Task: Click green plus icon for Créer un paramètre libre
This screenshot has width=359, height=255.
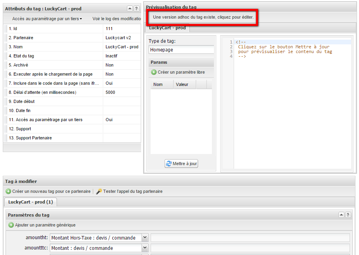Action: tap(154, 72)
